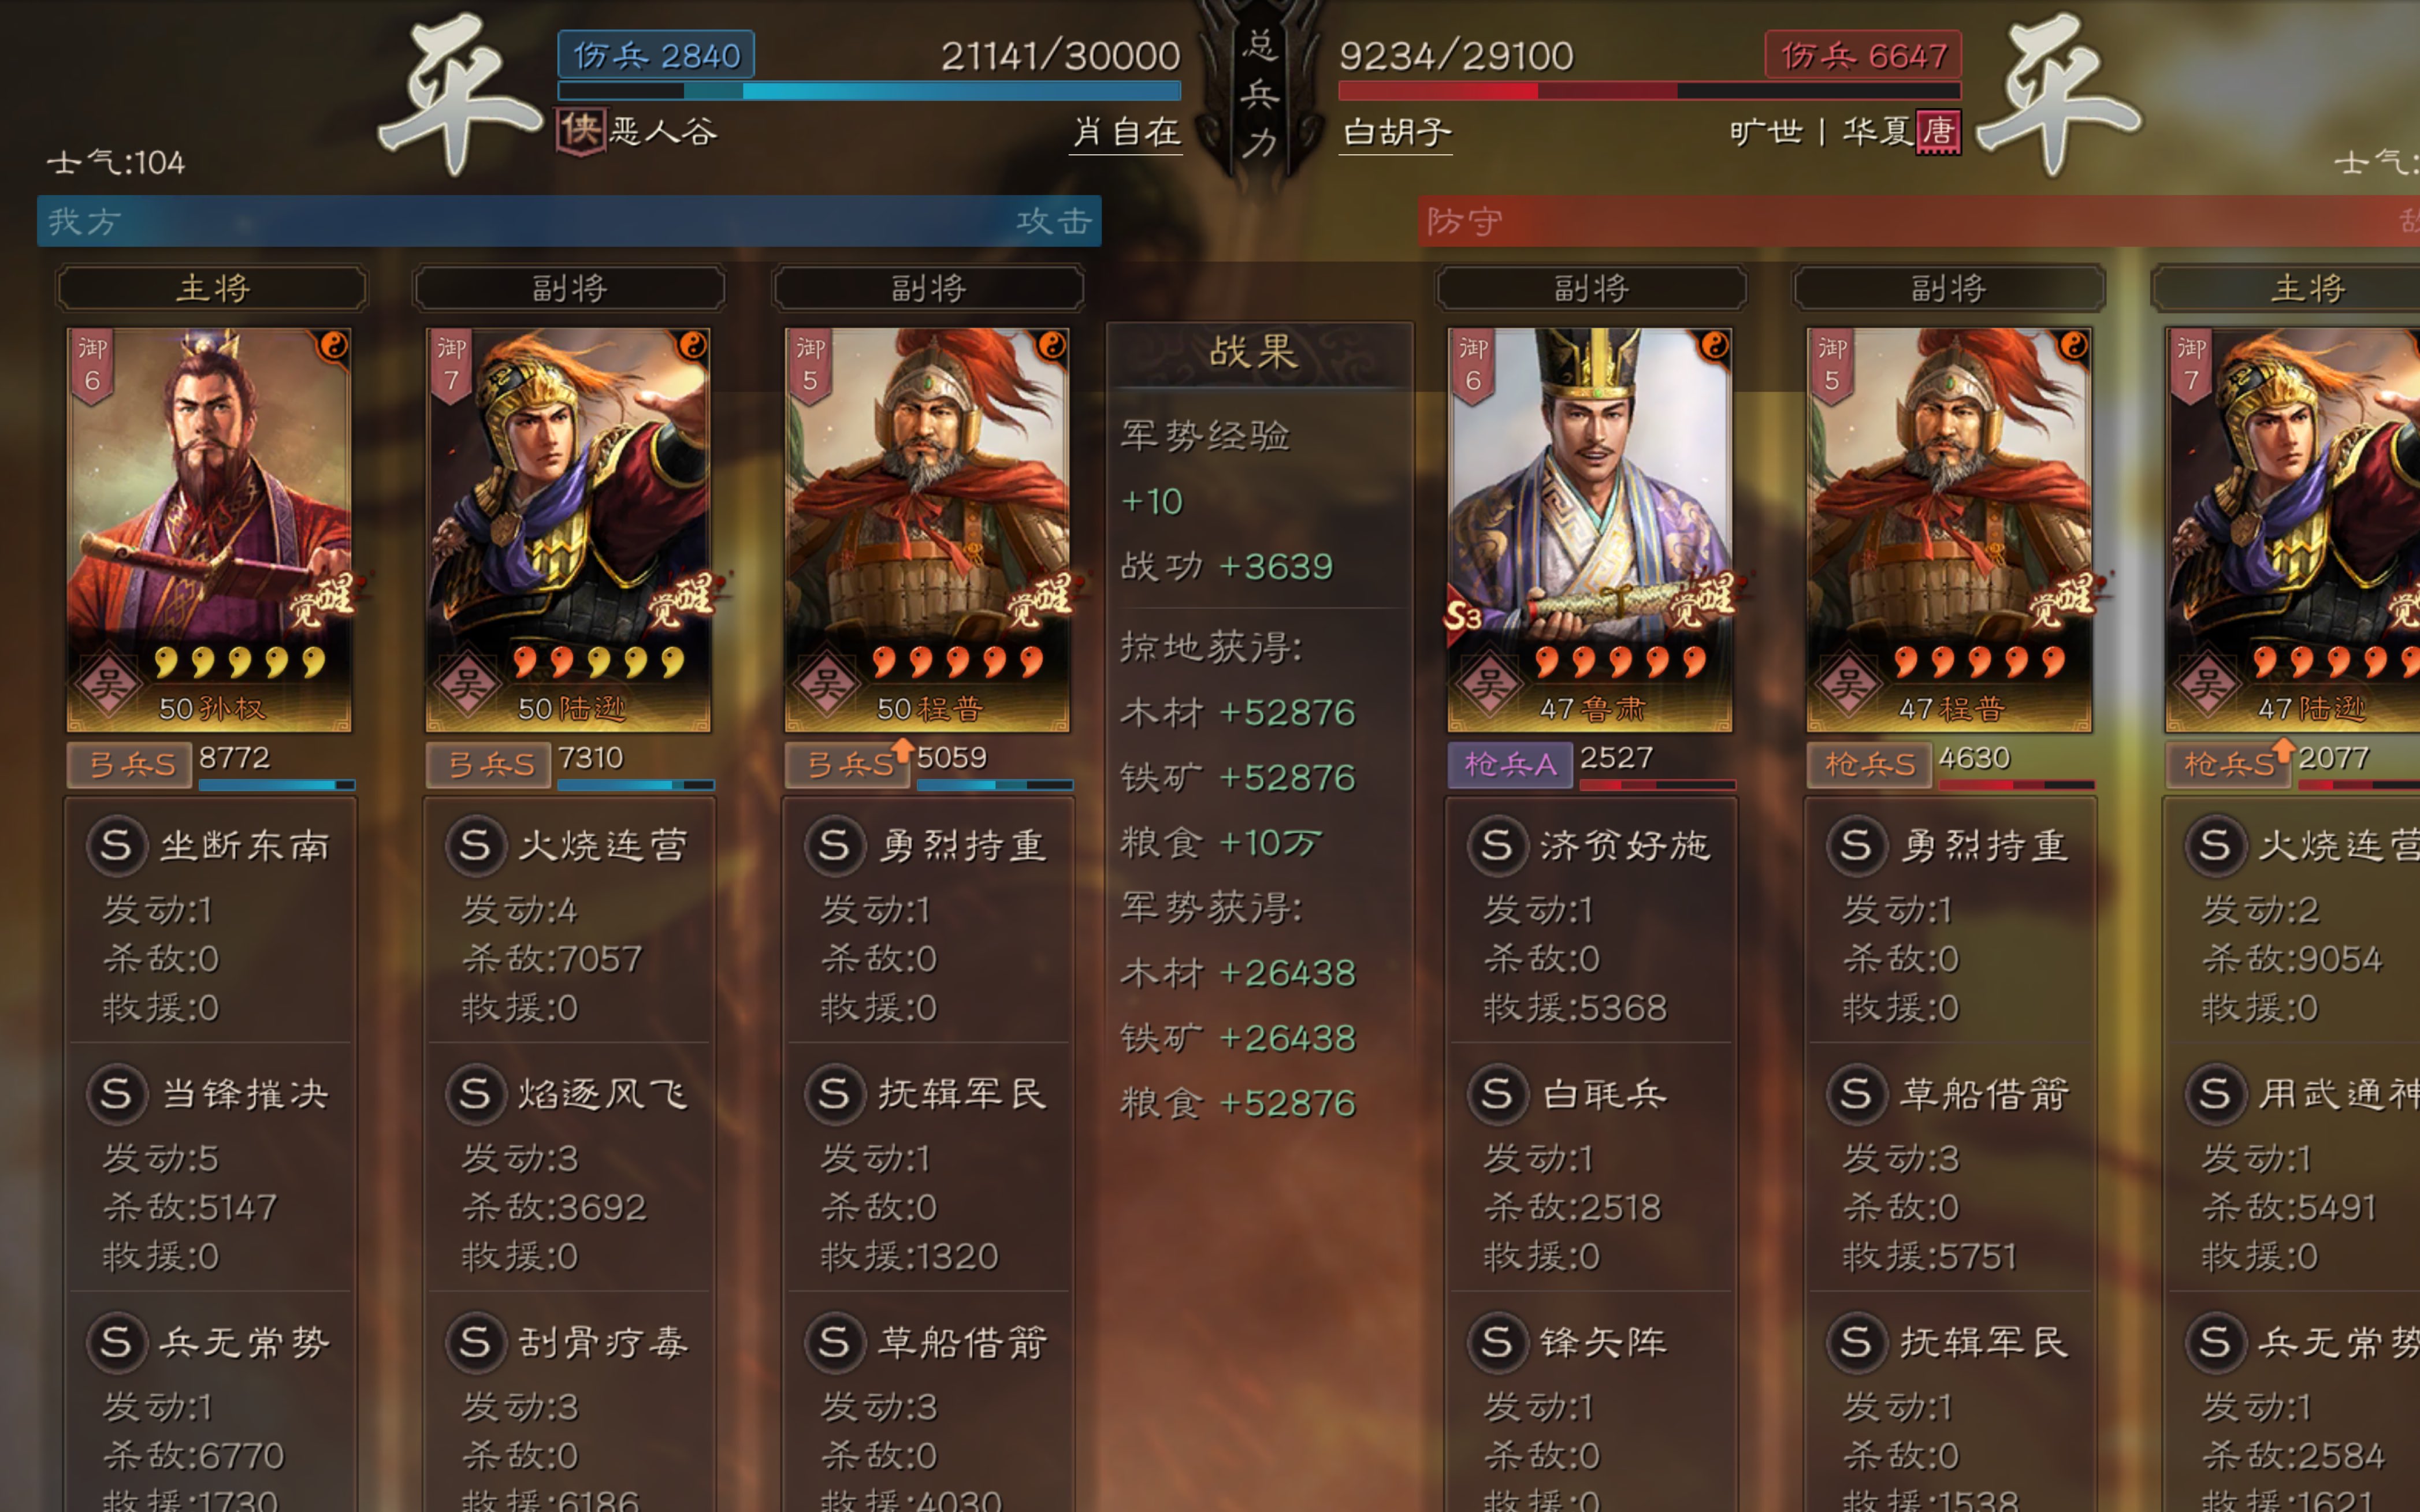Screen dimensions: 2420x1512
Task: Click the player name link 肖自在
Action: [1127, 132]
